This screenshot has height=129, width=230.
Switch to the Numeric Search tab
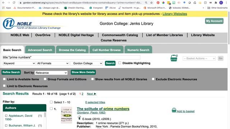pos(138,50)
